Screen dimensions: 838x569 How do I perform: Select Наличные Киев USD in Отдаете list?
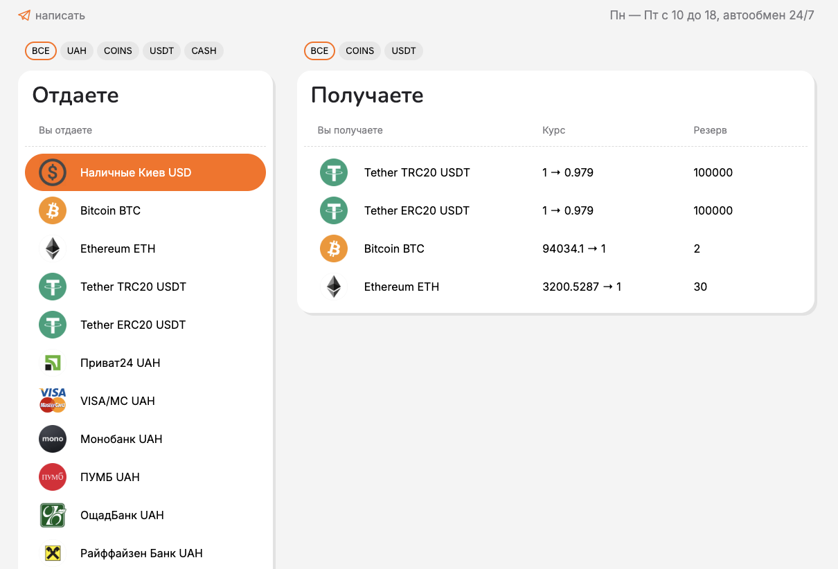(136, 172)
